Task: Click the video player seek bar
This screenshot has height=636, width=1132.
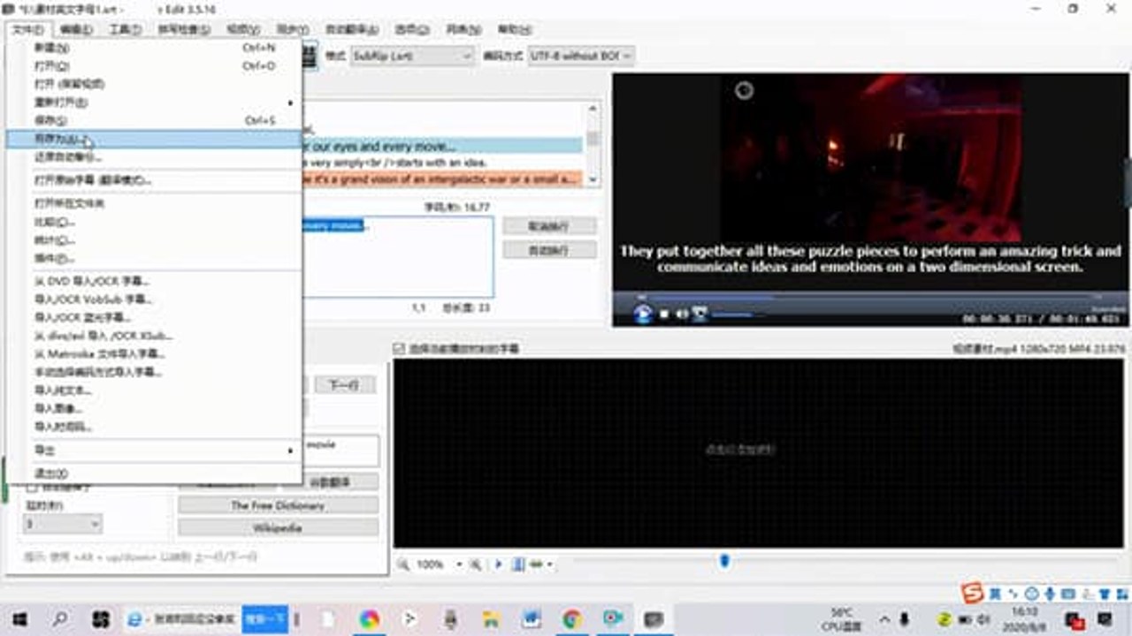Action: pos(868,297)
